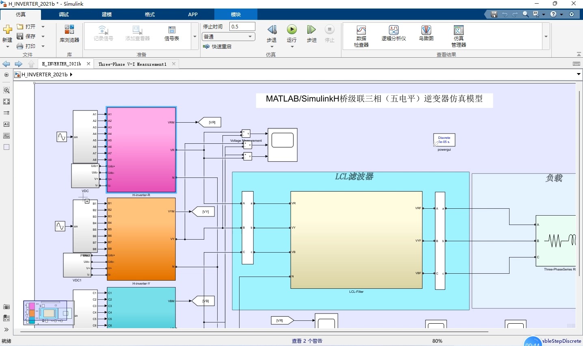Open the Library Browser (库浏览器)
This screenshot has height=346, width=583.
69,32
